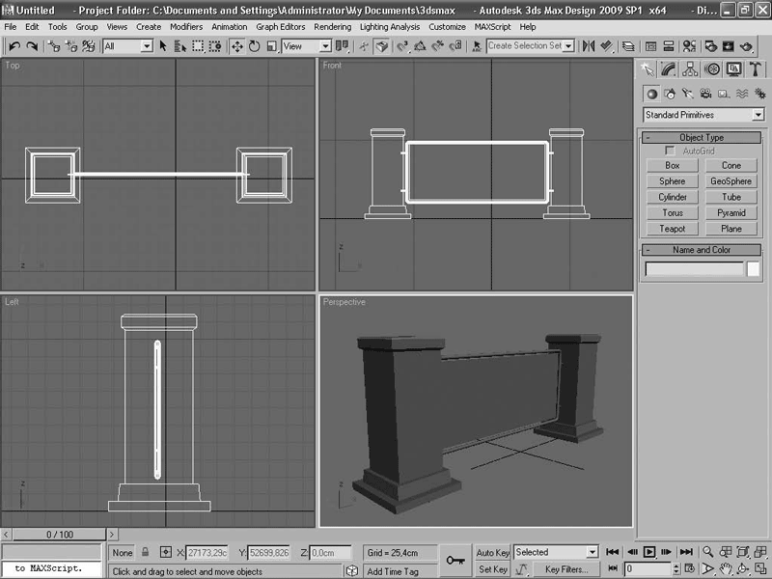Activate the Select and Move tool
The height and width of the screenshot is (579, 772).
tap(237, 45)
